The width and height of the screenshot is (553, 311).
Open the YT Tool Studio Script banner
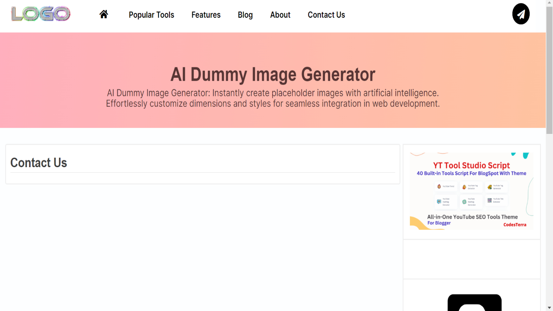[471, 165]
